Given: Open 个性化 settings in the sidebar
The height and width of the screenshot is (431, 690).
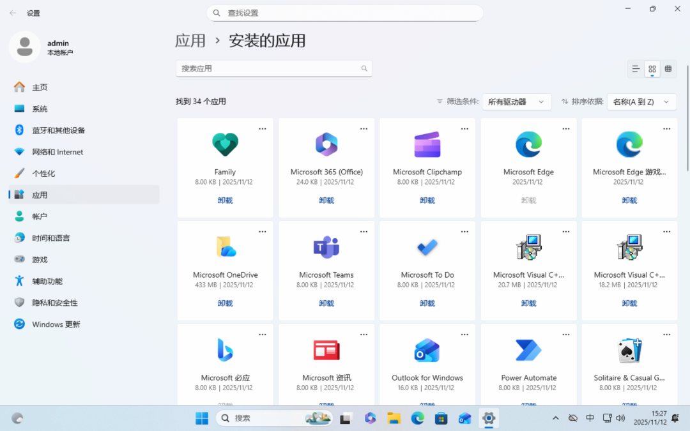Looking at the screenshot, I should tap(84, 173).
